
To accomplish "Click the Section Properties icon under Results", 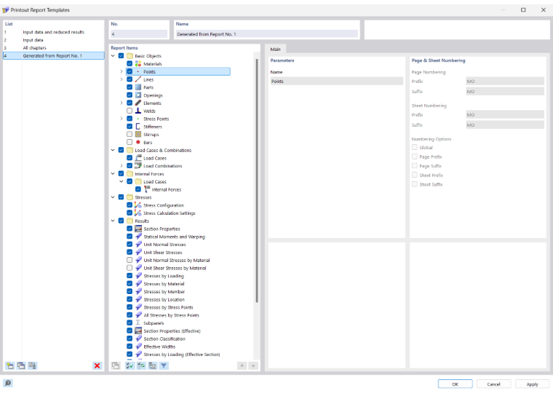I will tap(138, 229).
